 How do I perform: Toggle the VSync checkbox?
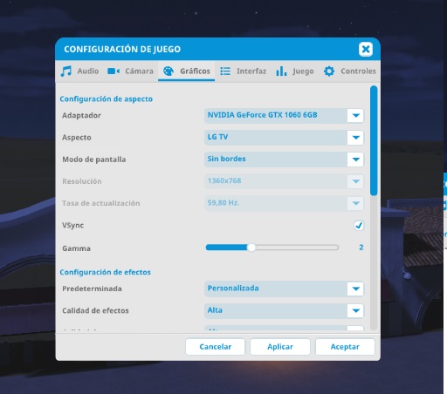pos(359,225)
